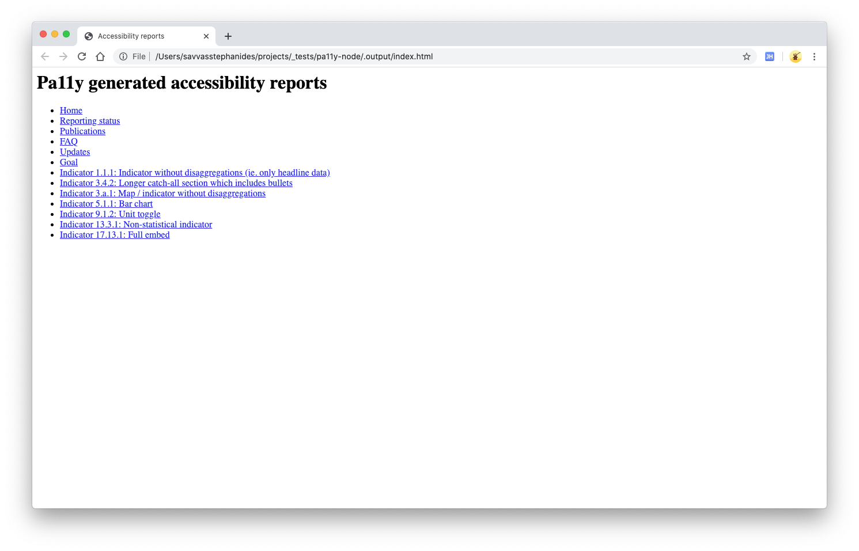This screenshot has width=859, height=551.
Task: Open a new tab with the plus button
Action: coord(228,36)
